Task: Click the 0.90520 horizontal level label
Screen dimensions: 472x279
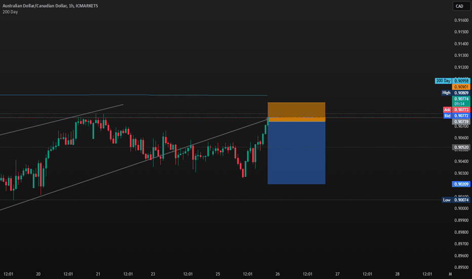Action: (x=461, y=148)
